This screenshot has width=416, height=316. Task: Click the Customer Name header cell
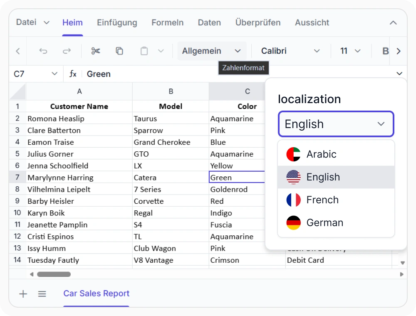coord(79,106)
